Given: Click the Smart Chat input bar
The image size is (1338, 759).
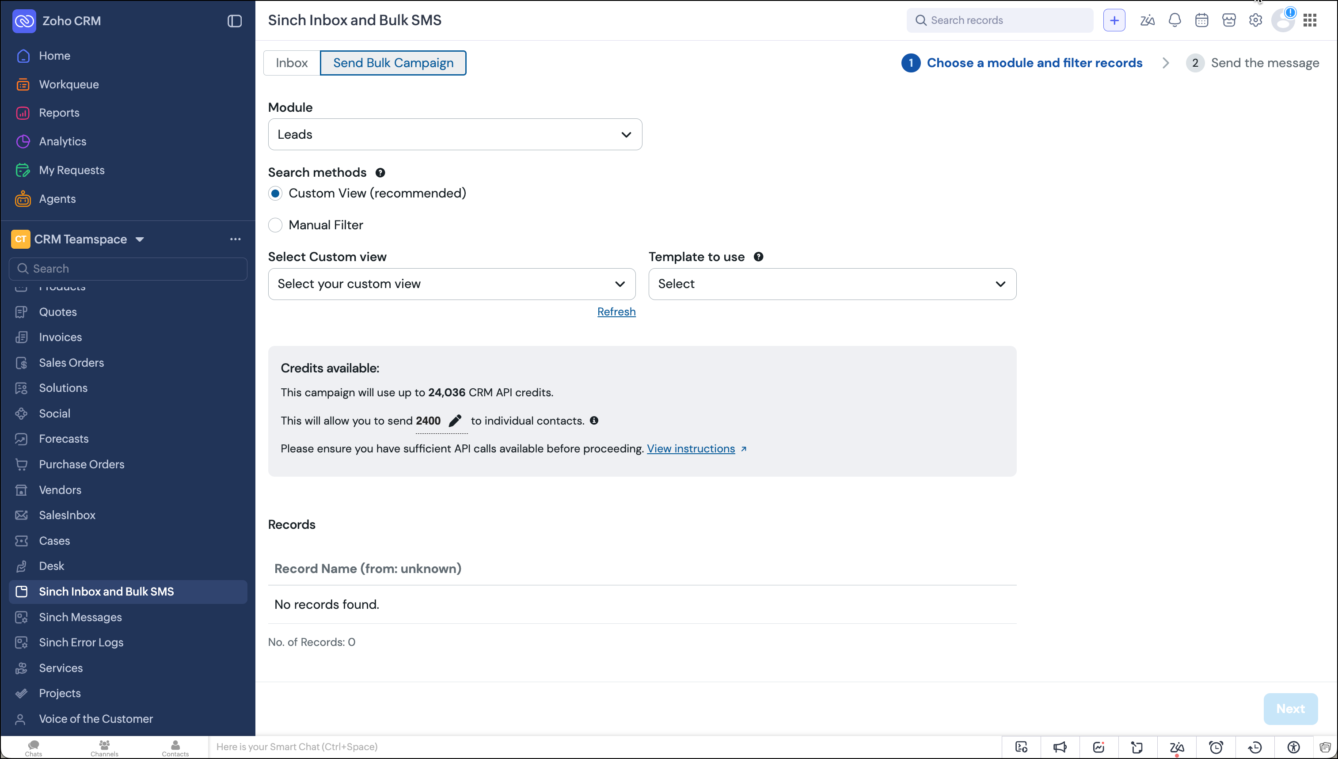Looking at the screenshot, I should pos(604,747).
